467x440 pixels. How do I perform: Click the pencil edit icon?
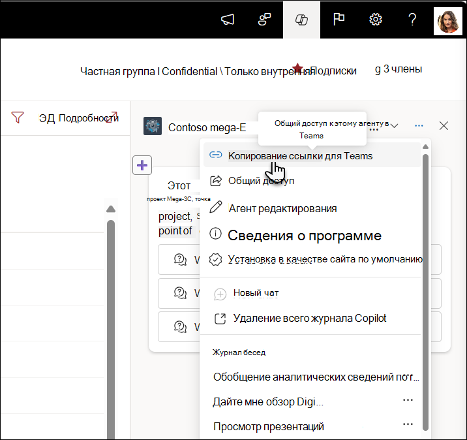pyautogui.click(x=216, y=207)
